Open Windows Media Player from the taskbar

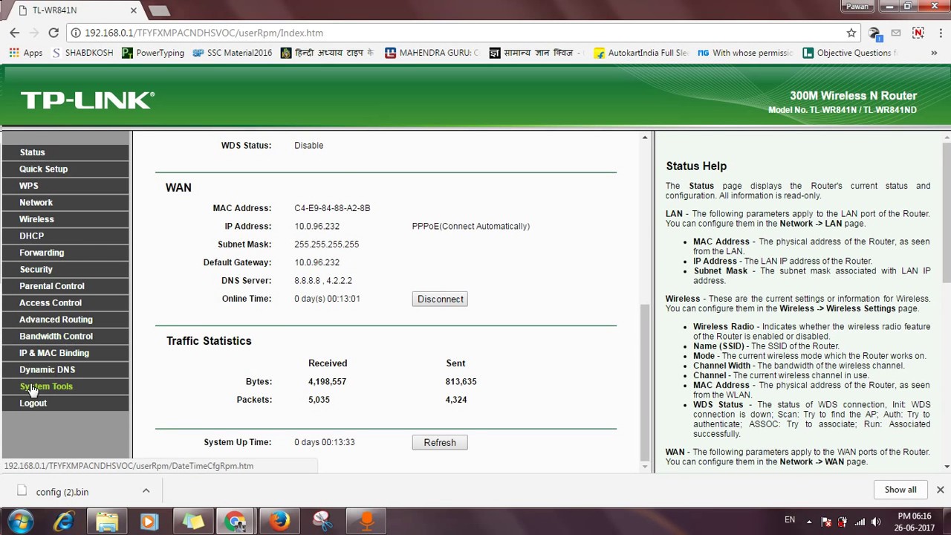coord(149,522)
